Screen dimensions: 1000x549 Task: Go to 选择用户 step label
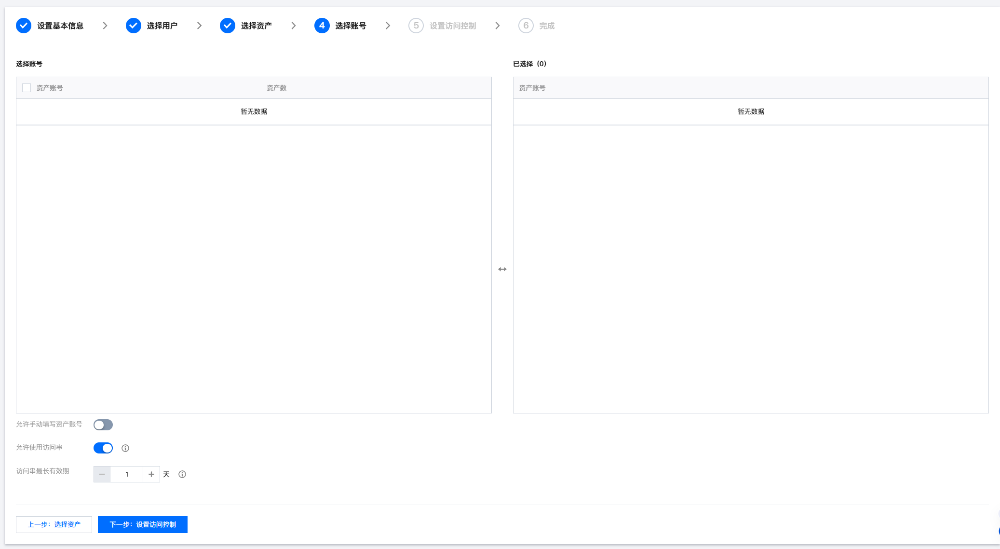(162, 26)
